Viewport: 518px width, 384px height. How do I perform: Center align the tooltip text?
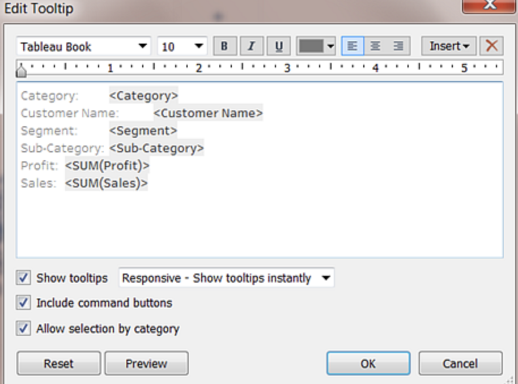point(375,46)
